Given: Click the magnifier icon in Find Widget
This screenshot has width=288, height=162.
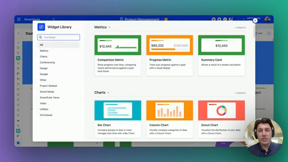Looking at the screenshot, I should point(40,37).
